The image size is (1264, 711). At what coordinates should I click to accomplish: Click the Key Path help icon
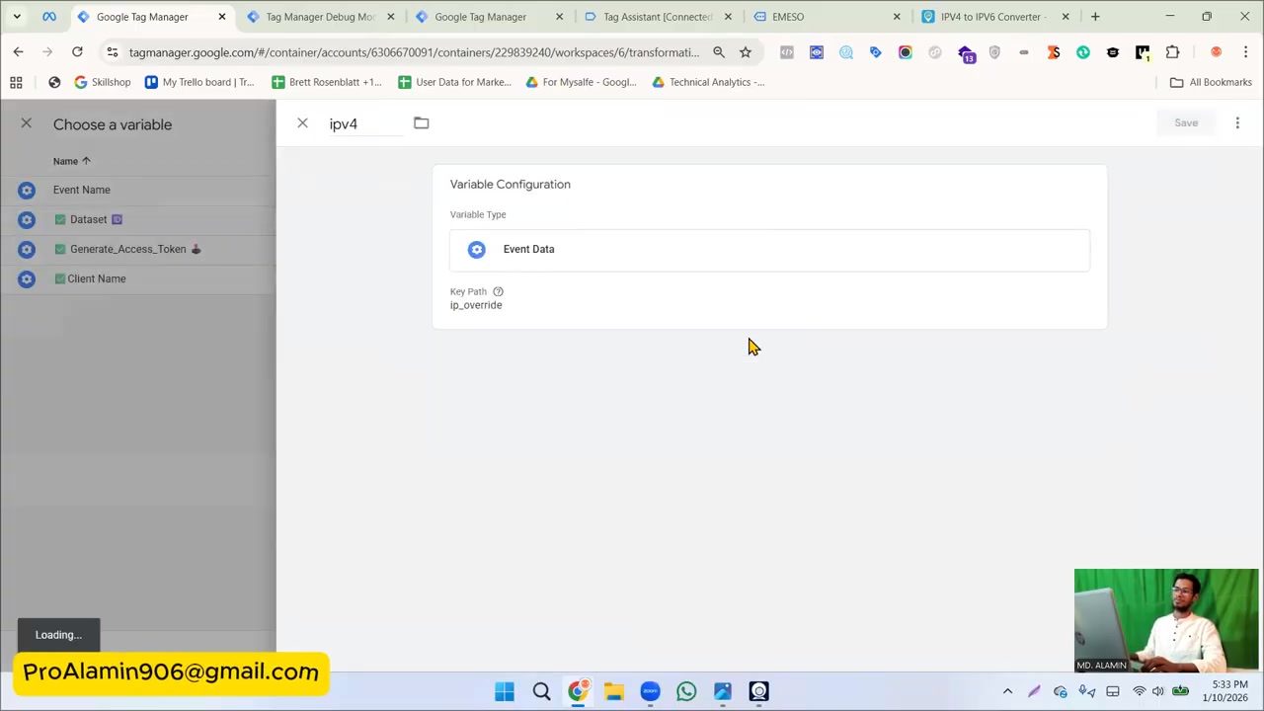tap(498, 291)
